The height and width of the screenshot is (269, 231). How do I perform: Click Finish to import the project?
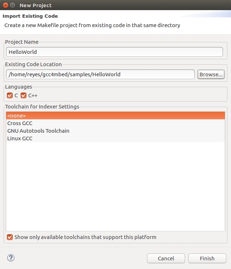[x=207, y=258]
